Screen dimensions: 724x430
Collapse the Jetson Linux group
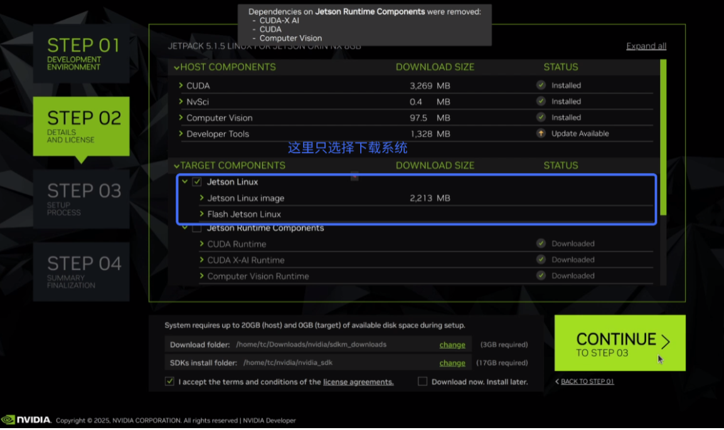tap(184, 182)
